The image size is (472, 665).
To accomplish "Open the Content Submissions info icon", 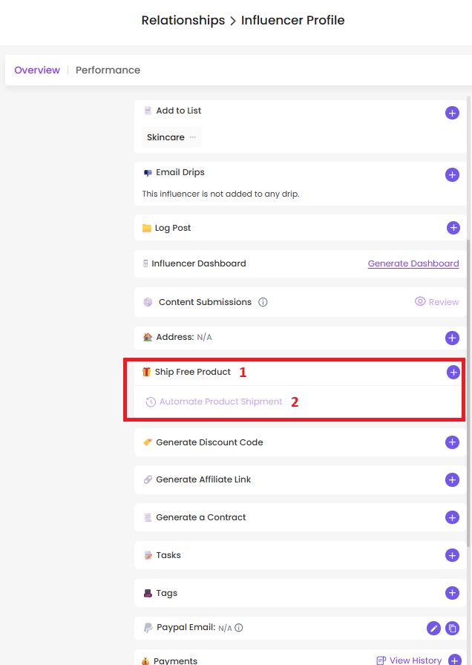I will click(x=263, y=302).
